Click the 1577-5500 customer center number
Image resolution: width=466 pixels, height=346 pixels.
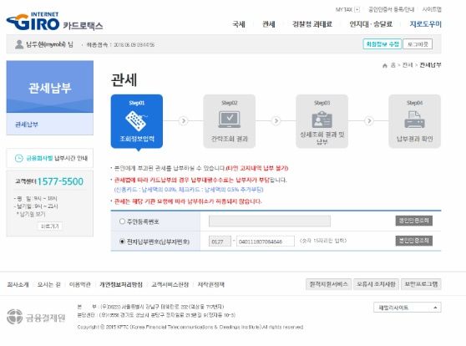[60, 181]
